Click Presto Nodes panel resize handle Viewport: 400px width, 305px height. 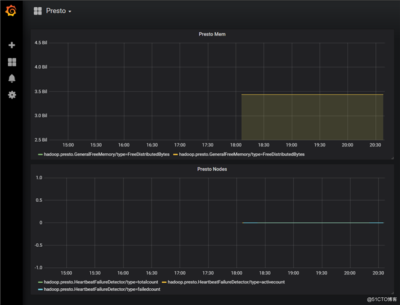coord(392,293)
